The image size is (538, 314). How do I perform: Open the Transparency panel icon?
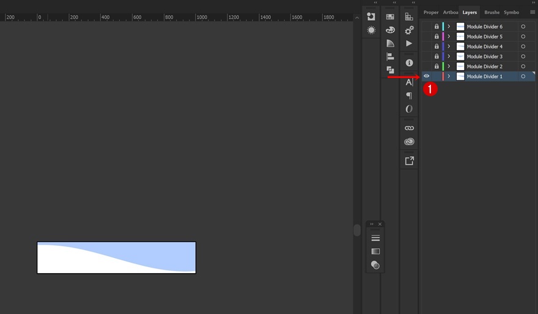tap(375, 265)
